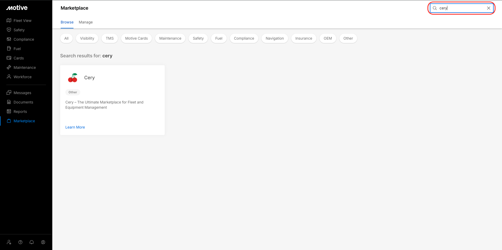
Task: Click the Cery description text
Action: (x=104, y=105)
